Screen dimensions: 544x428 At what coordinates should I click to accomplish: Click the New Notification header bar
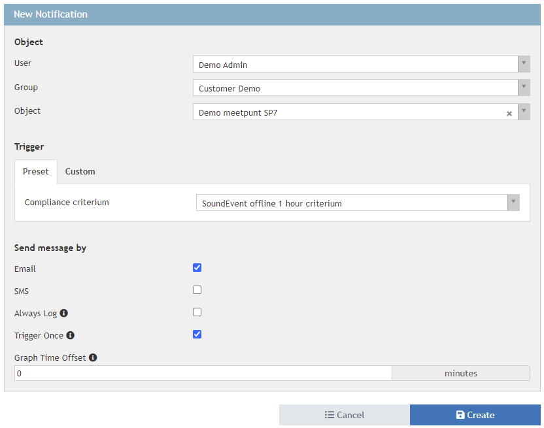272,14
